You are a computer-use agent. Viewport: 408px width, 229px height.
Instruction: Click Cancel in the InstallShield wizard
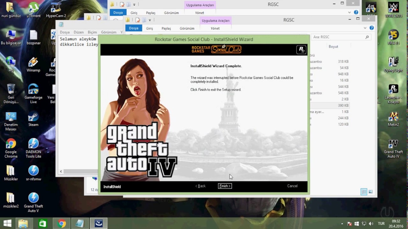pyautogui.click(x=292, y=186)
